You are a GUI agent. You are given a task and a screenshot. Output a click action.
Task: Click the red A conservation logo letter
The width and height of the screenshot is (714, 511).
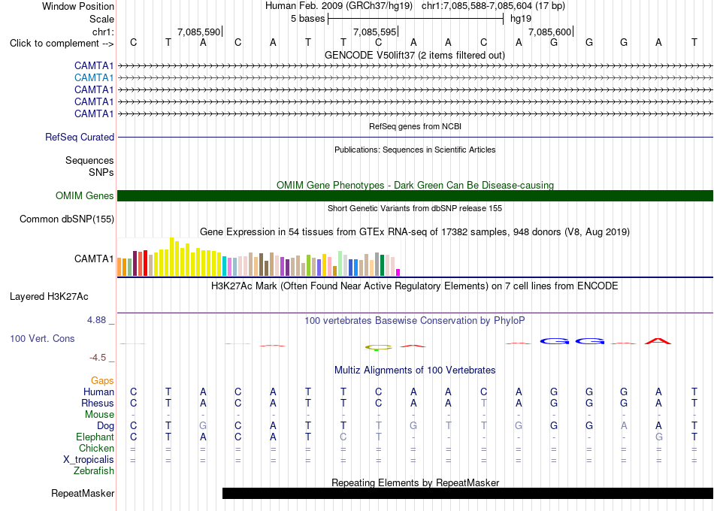[x=658, y=340]
